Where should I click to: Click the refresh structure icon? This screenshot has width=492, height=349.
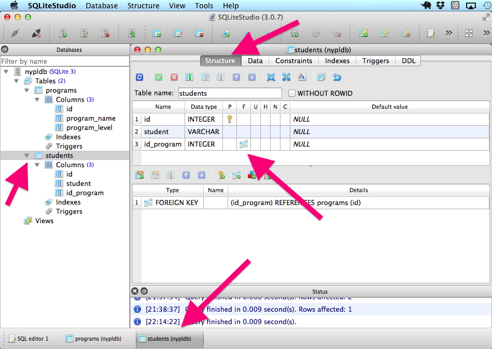click(x=139, y=77)
